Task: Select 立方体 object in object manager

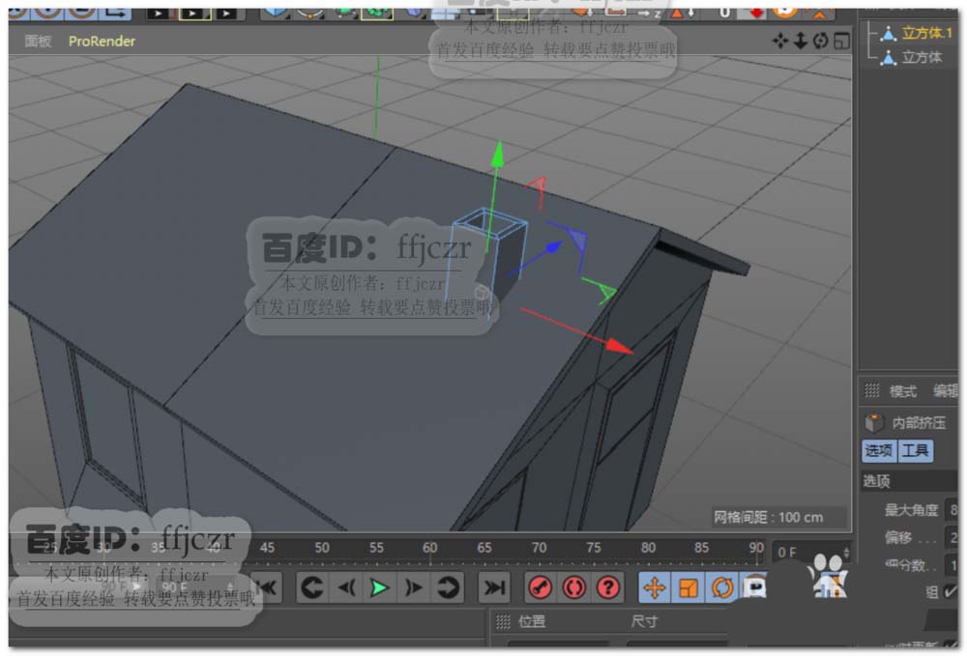Action: click(922, 57)
